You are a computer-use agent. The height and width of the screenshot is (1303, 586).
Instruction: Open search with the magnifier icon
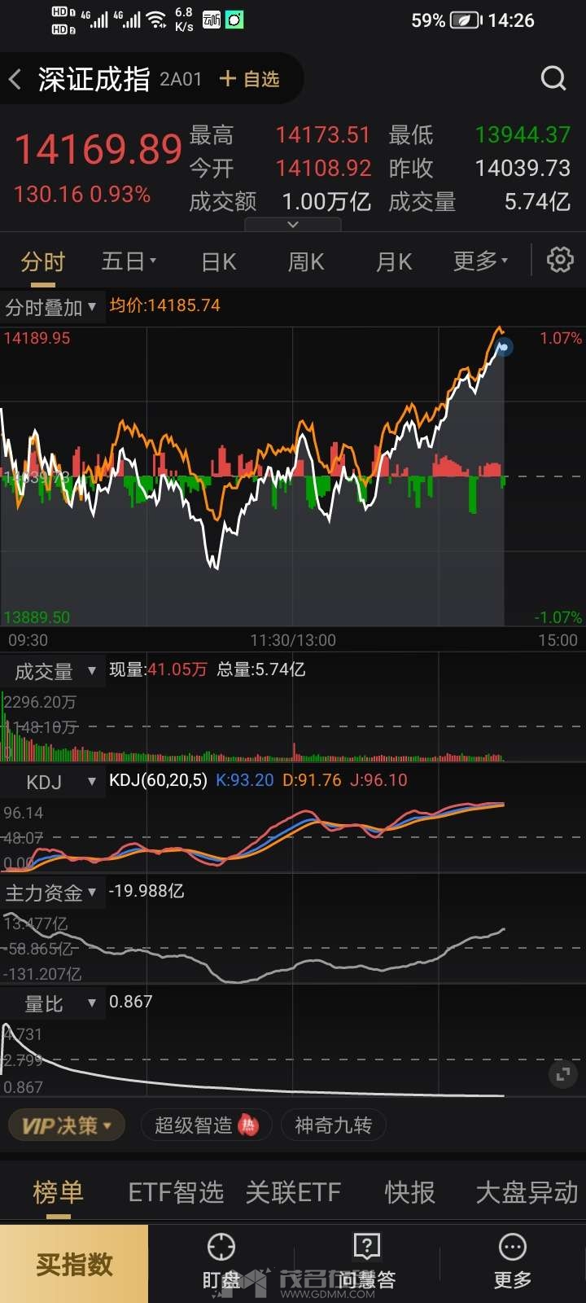553,78
